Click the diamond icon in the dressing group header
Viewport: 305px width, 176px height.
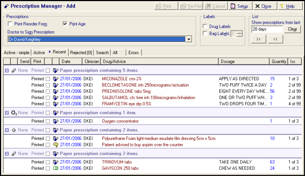14,130
